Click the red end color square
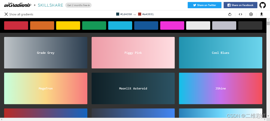Screen dimensions: 270x121 click(140, 14)
